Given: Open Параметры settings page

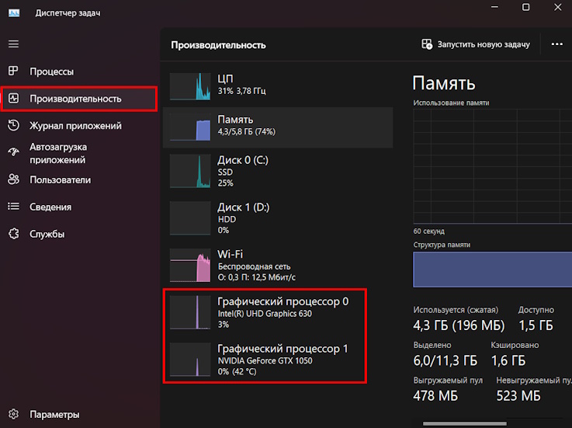Looking at the screenshot, I should click(x=79, y=414).
